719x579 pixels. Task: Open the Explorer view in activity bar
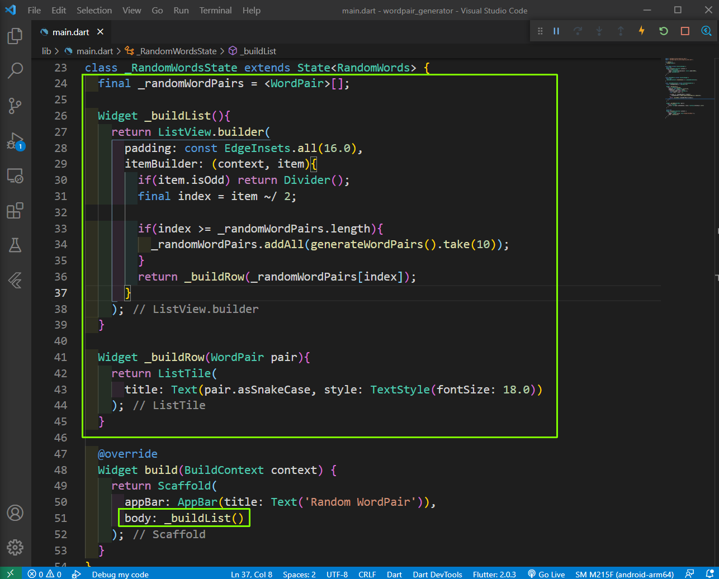pos(15,36)
